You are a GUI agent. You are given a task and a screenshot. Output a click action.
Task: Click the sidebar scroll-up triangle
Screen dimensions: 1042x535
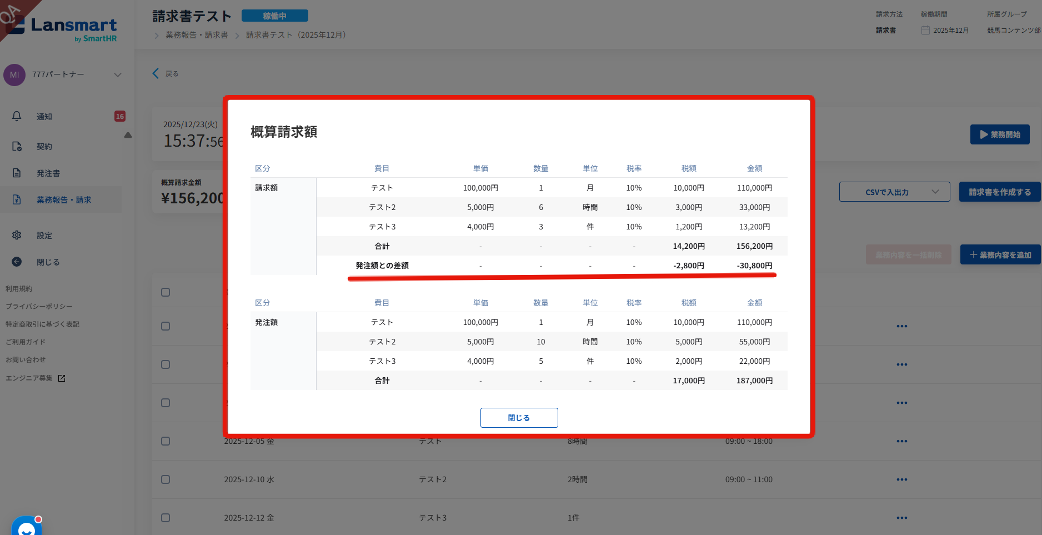point(128,135)
